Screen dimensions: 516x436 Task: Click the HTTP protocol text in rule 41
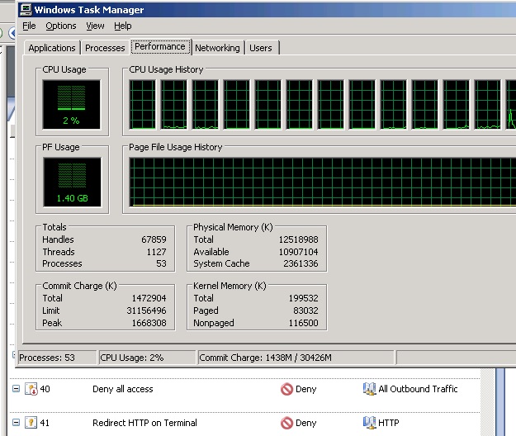coord(389,423)
